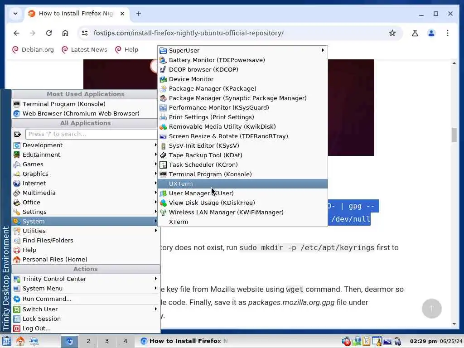Switch to virtual desktop 2
Viewport: 464px width, 348px height.
tap(88, 341)
